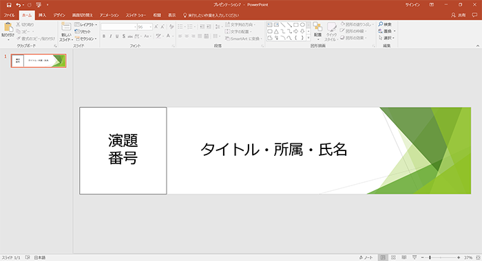This screenshot has width=482, height=261.
Task: Click the 配置 arrange button
Action: (317, 30)
